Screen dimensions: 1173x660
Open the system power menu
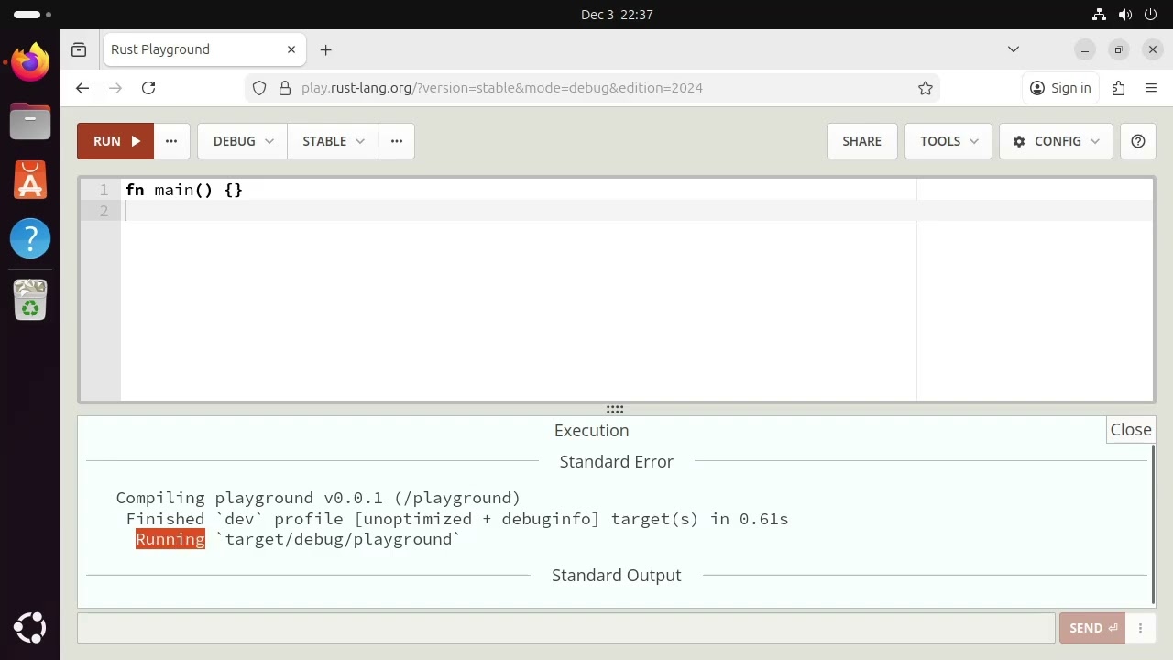(x=1151, y=15)
